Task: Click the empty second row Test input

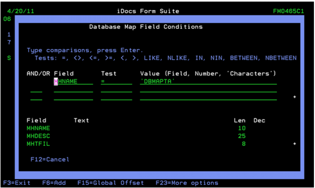Action: click(116, 89)
